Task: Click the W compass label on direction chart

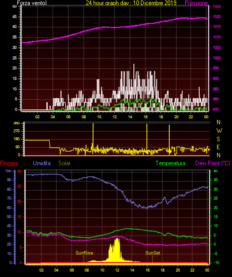Action: 219,131
